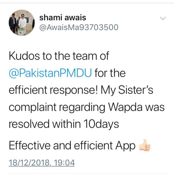Click the 19:04 time in timestamp
Image resolution: width=174 pixels, height=174 pixels.
(x=64, y=163)
